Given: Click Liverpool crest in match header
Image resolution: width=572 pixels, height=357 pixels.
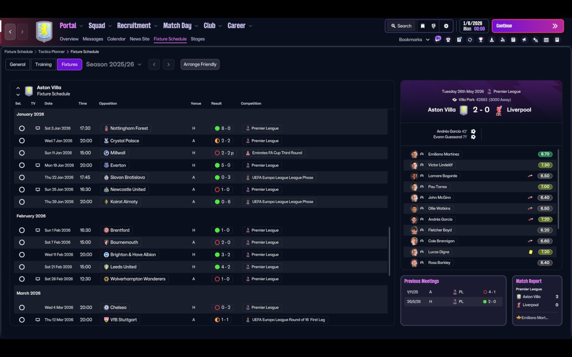Looking at the screenshot, I should coord(499,110).
